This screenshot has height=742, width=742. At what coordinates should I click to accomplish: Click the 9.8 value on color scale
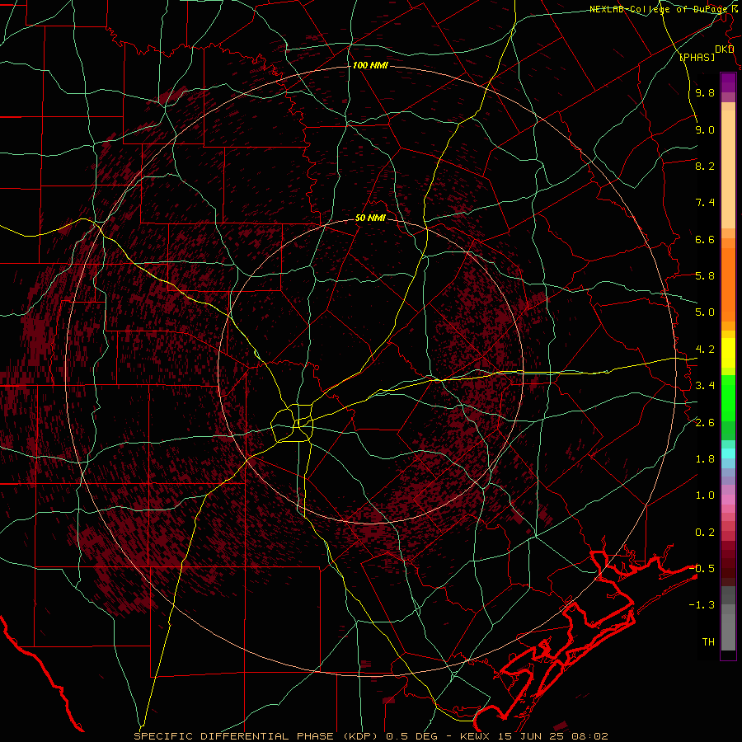[705, 92]
